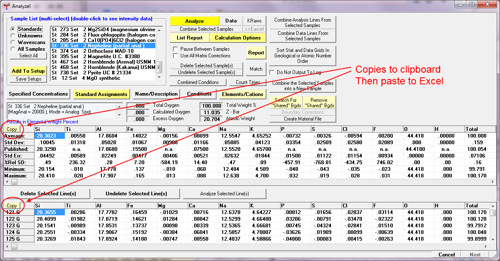Click the Analyze! window title icon
This screenshot has height=261, width=500.
[6, 6]
